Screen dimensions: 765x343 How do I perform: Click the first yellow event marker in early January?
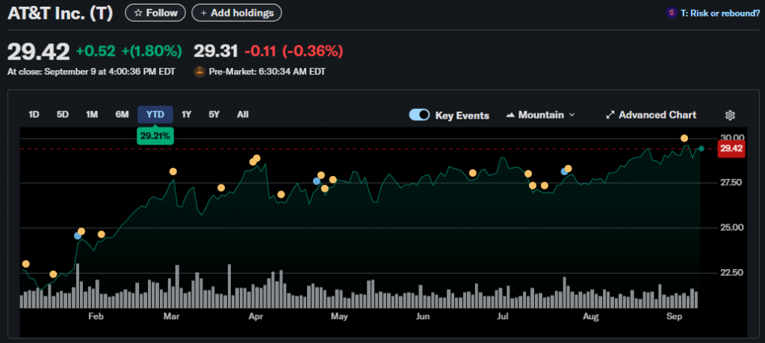(x=26, y=264)
